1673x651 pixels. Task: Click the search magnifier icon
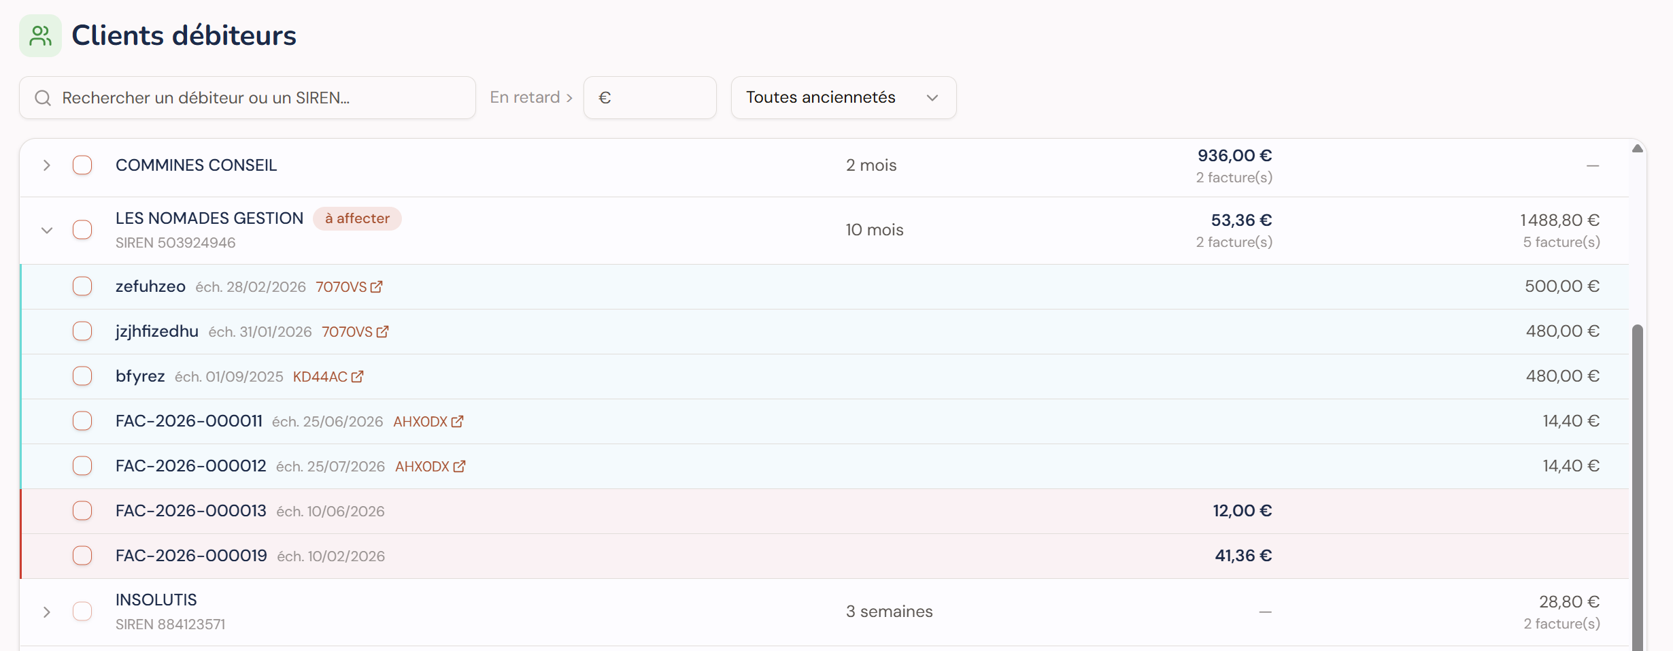click(43, 98)
